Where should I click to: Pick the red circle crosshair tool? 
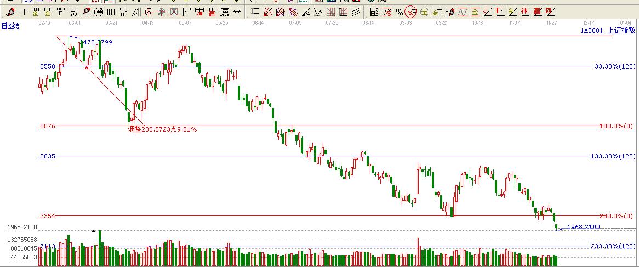click(x=149, y=12)
